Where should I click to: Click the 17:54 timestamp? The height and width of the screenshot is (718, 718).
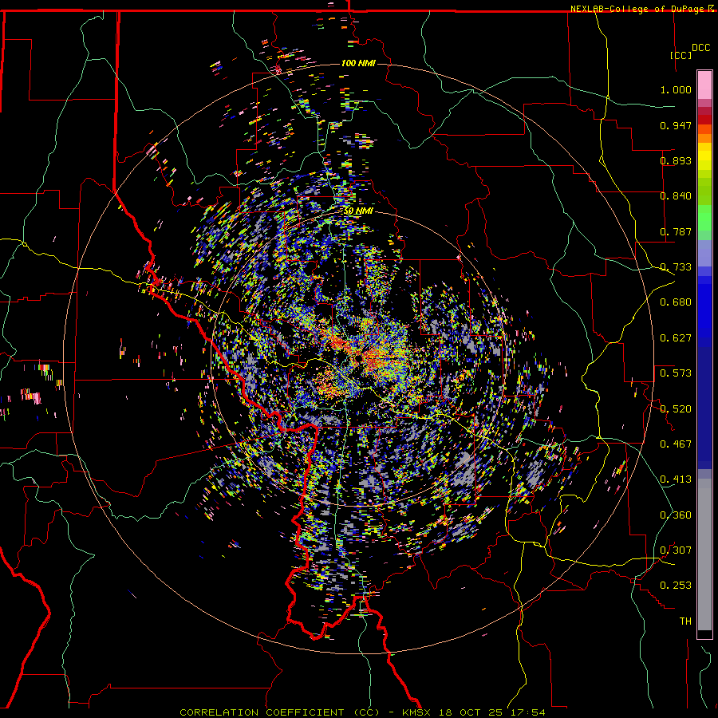pos(529,712)
